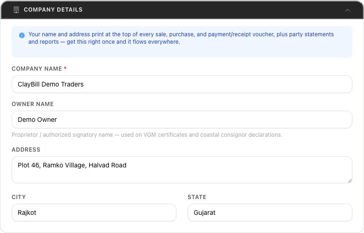Click the blue info icon in the notice
Viewport: 364px width, 233px height.
22,35
